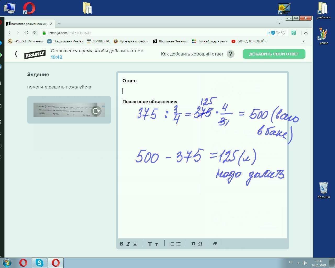Open the downloads panel icon
Viewport: 335px width, 268px height.
[306, 33]
